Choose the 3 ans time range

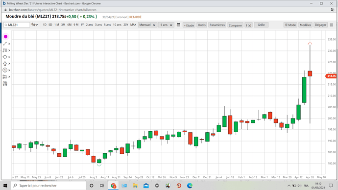(x=98, y=25)
